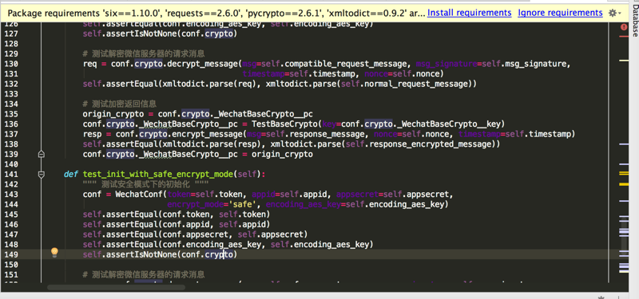The width and height of the screenshot is (639, 299).
Task: Click 'self.normal_request_message' on line 132
Action: coord(403,84)
